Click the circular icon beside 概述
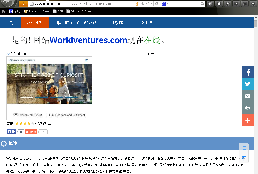The width and height of the screenshot is (258, 174). (x=4, y=144)
